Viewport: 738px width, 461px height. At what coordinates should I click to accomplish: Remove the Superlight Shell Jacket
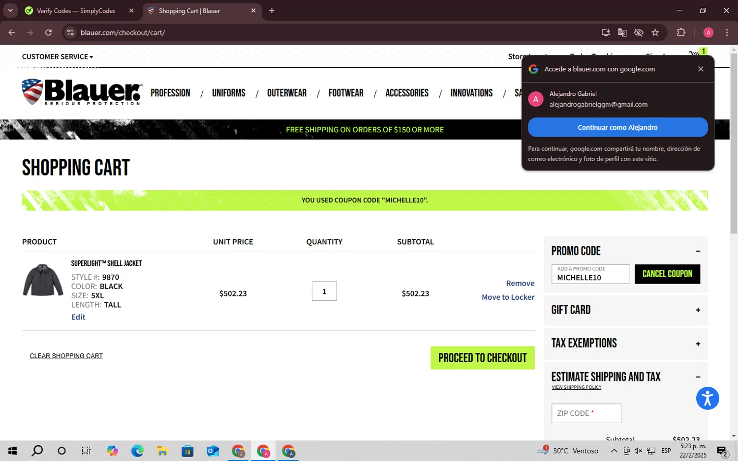520,283
